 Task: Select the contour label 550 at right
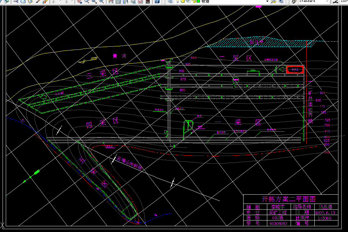click(x=327, y=152)
